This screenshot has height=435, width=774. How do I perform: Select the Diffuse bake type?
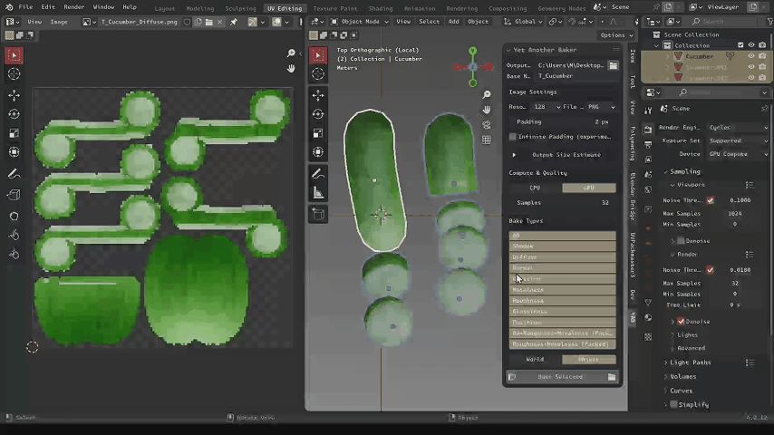562,257
